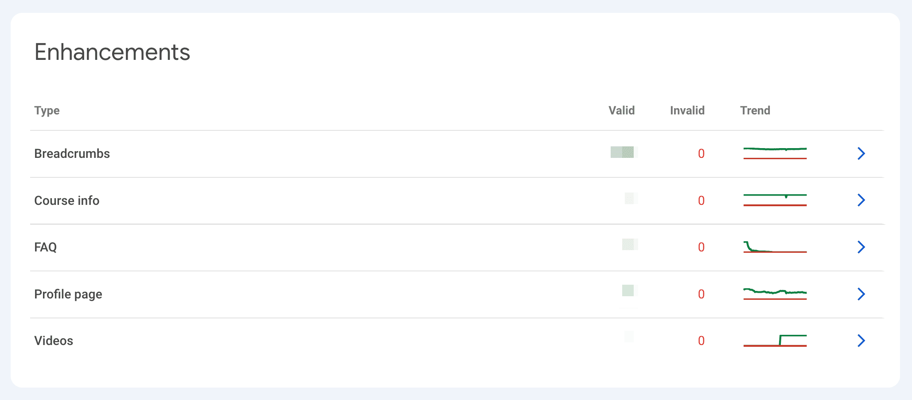
Task: Open Profile page report chevron
Action: pyautogui.click(x=861, y=294)
